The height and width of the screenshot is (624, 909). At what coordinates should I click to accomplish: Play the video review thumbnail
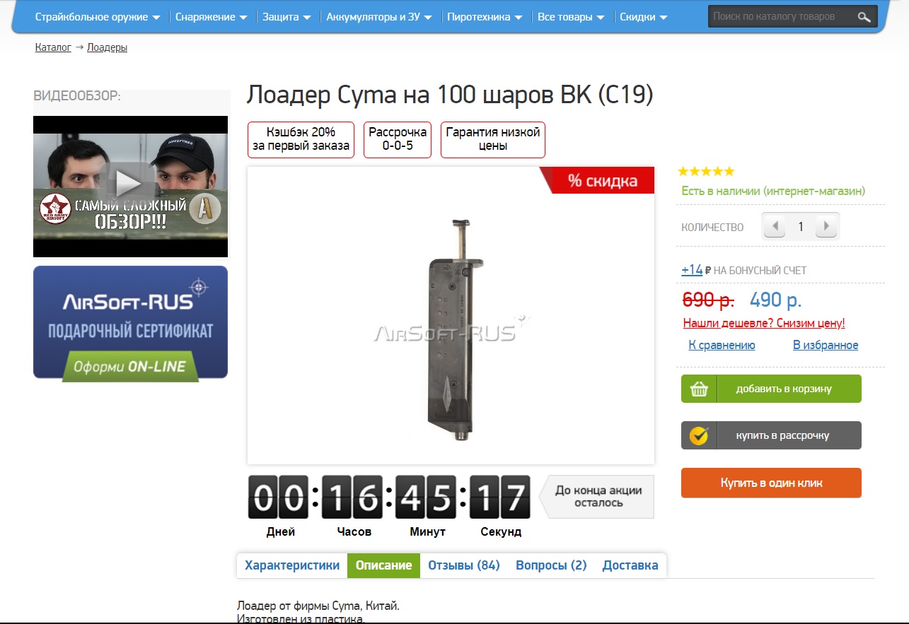pyautogui.click(x=130, y=187)
